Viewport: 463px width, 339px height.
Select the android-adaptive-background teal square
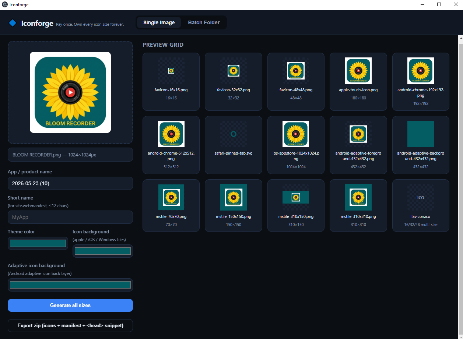[x=421, y=134]
